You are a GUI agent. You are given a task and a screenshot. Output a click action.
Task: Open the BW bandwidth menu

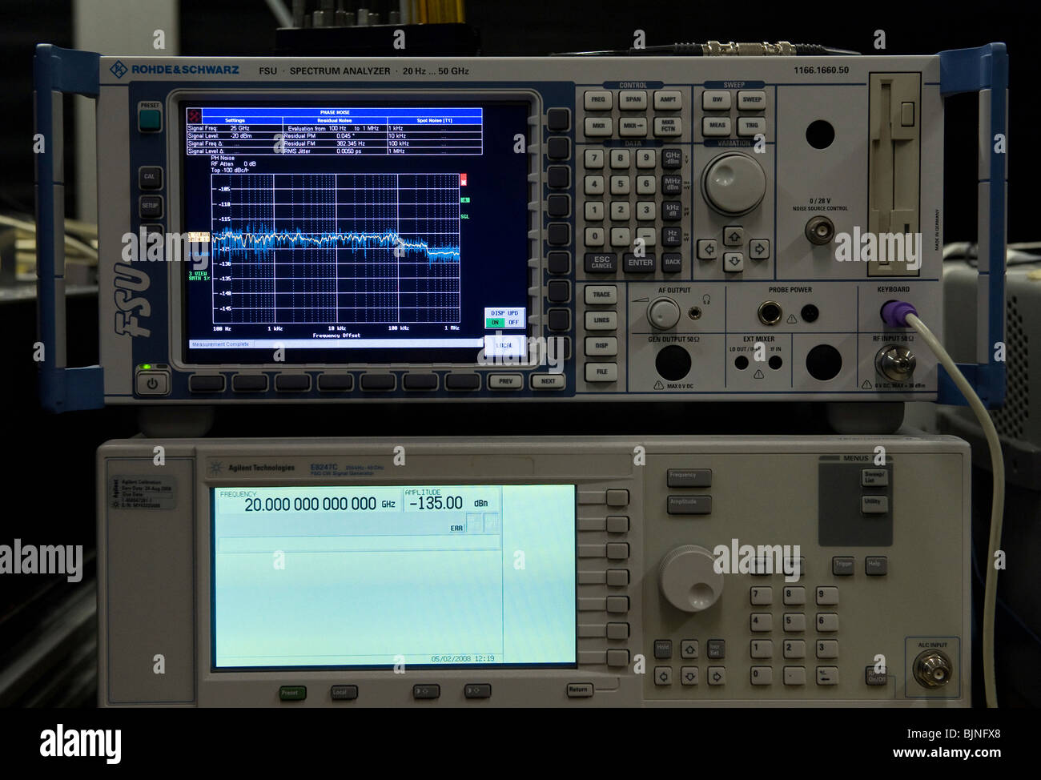coord(717,100)
